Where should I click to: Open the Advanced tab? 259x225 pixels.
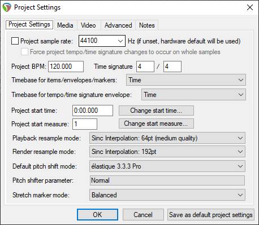point(118,25)
